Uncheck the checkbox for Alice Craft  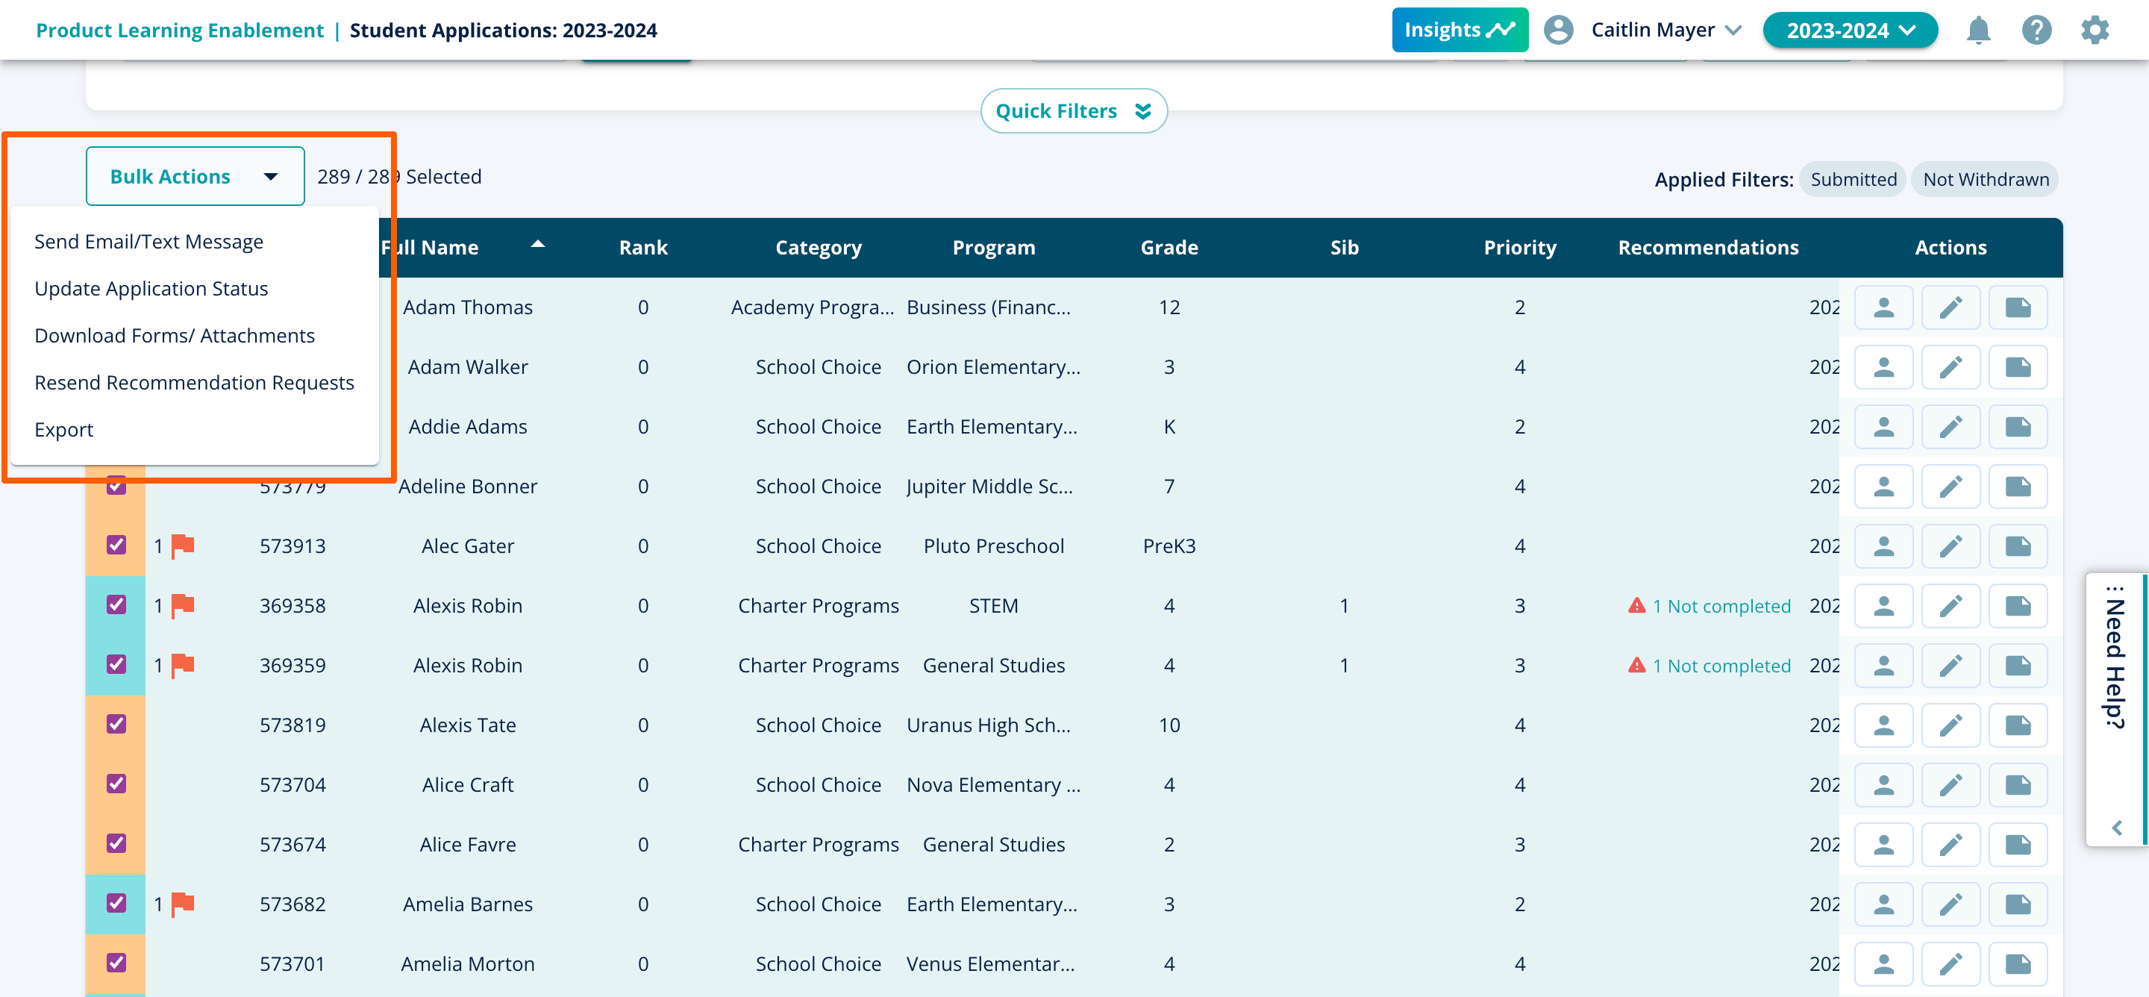click(x=116, y=784)
